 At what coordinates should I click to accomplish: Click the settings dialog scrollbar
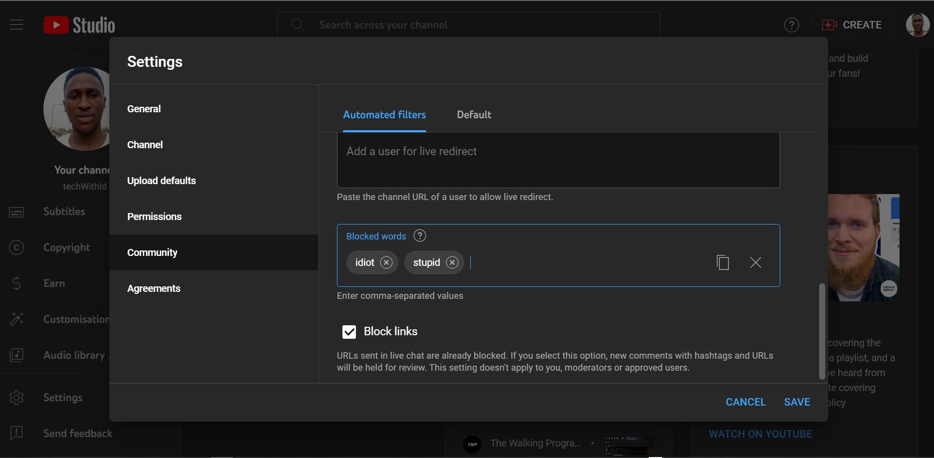(822, 332)
